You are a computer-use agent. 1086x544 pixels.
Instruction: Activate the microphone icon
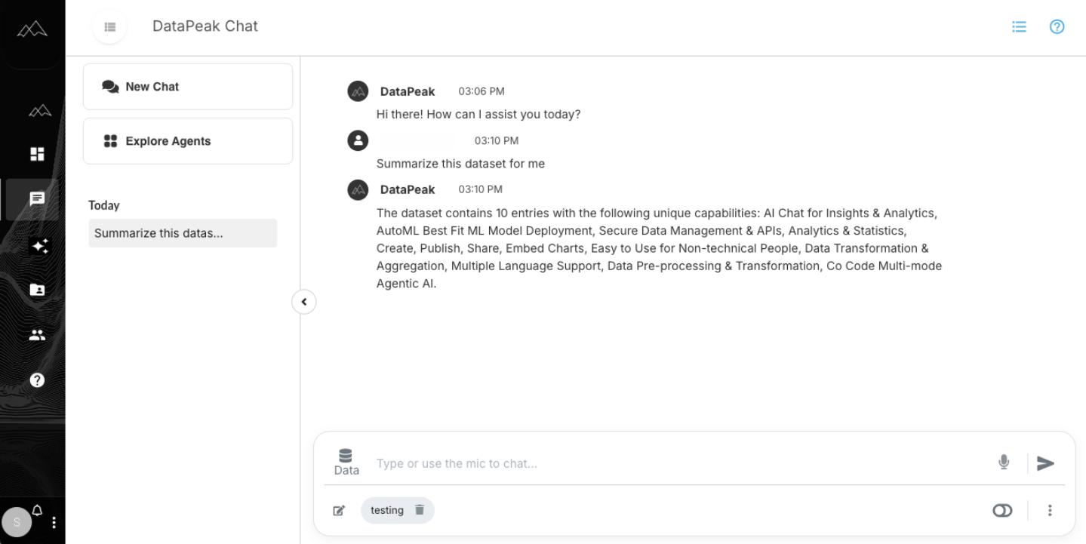point(1004,463)
